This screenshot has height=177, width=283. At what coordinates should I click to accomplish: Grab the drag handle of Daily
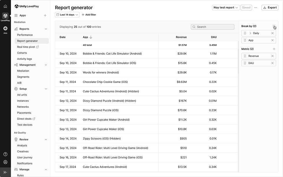245,33
